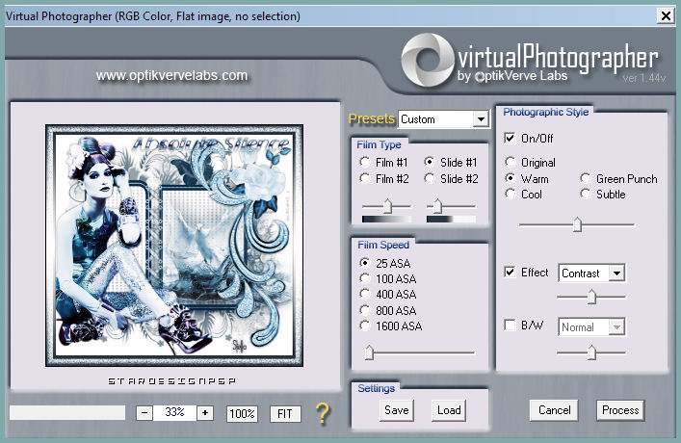
Task: Select Slide #1 film type
Action: point(429,162)
